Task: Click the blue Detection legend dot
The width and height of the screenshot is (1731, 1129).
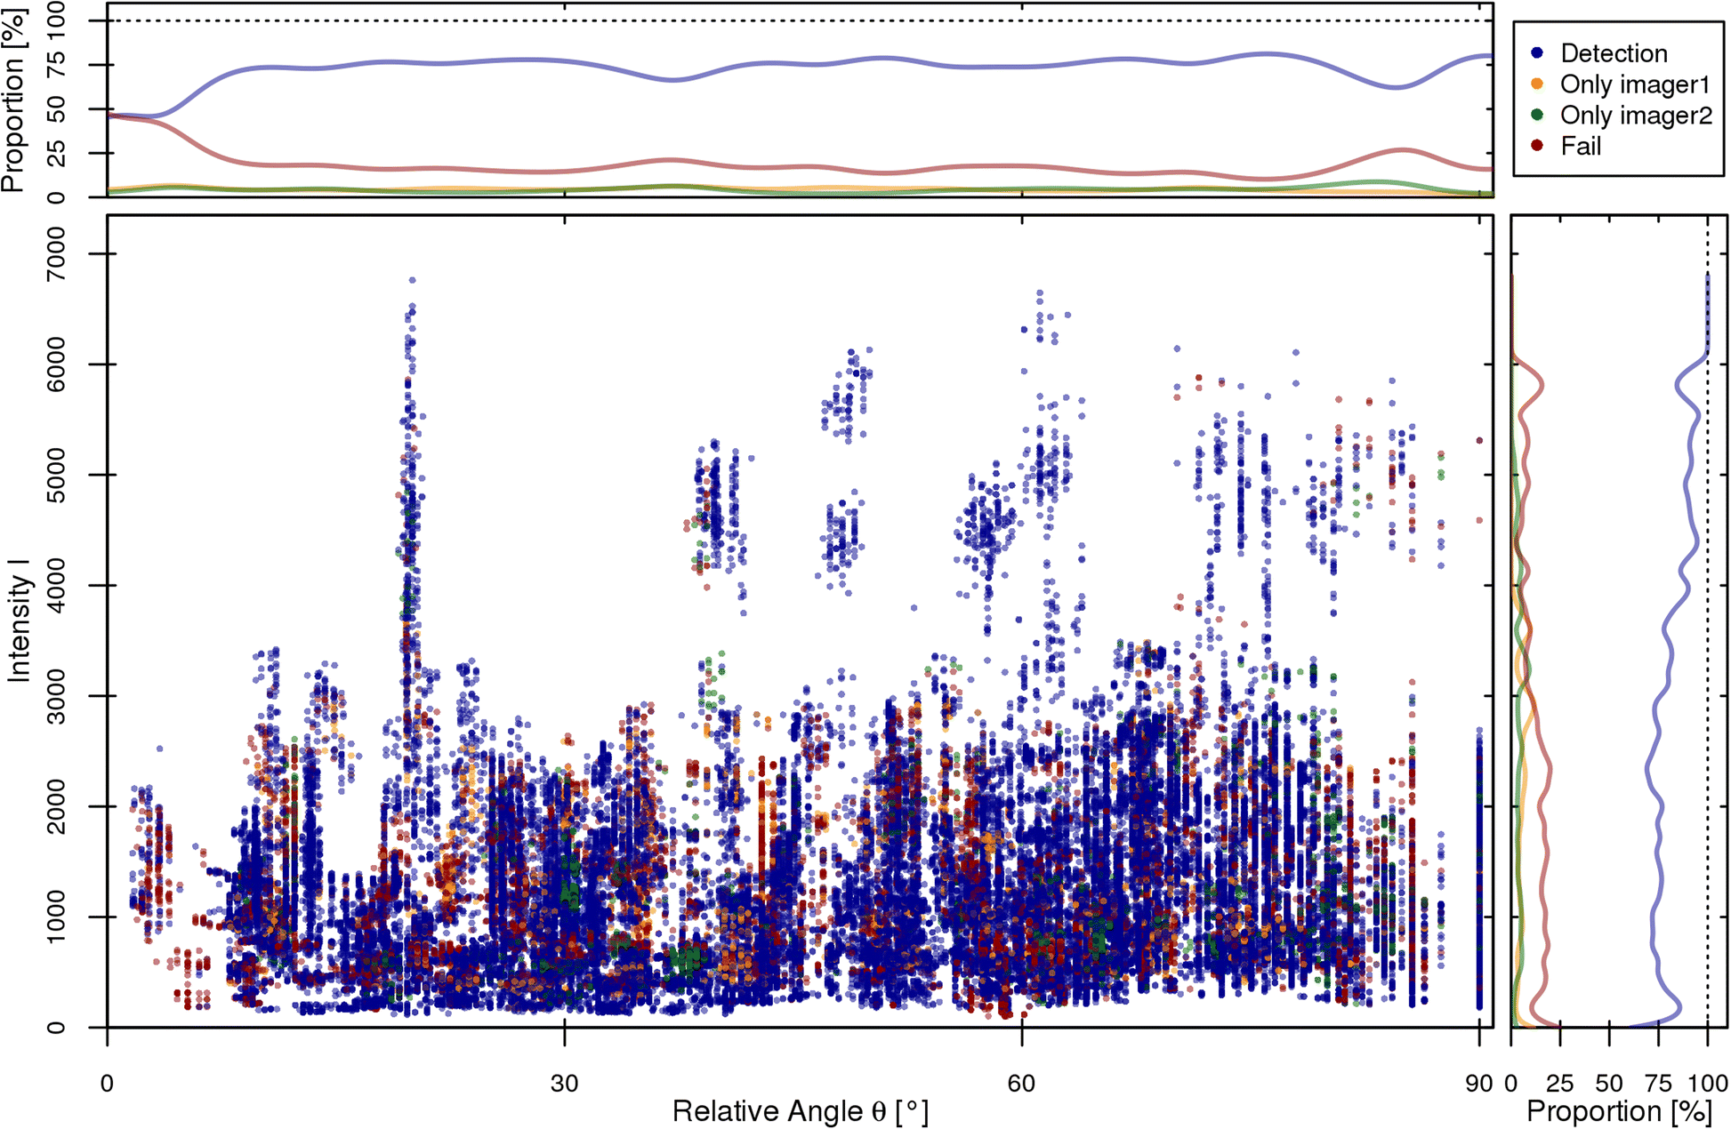Action: (x=1536, y=53)
